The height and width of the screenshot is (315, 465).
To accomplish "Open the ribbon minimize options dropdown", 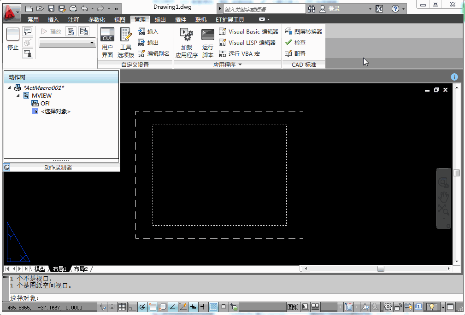I will tap(268, 19).
